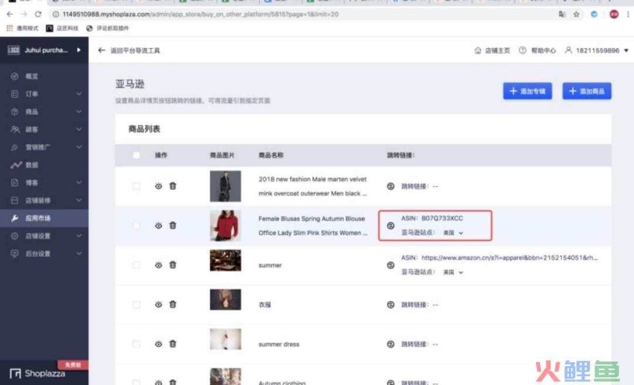Screen dimensions: 634x385
Task: Toggle eye icon for summer dress row
Action: (x=158, y=344)
